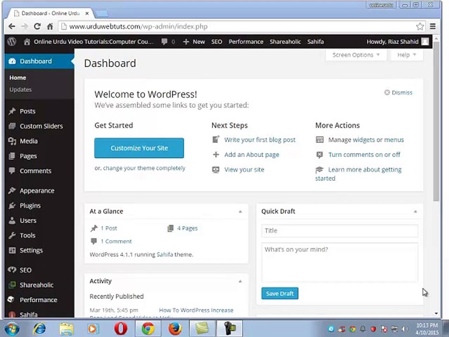449x337 pixels.
Task: Click the browser home button
Action: [x=50, y=27]
